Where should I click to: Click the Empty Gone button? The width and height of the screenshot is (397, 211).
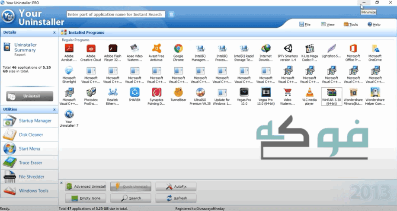pos(86,198)
